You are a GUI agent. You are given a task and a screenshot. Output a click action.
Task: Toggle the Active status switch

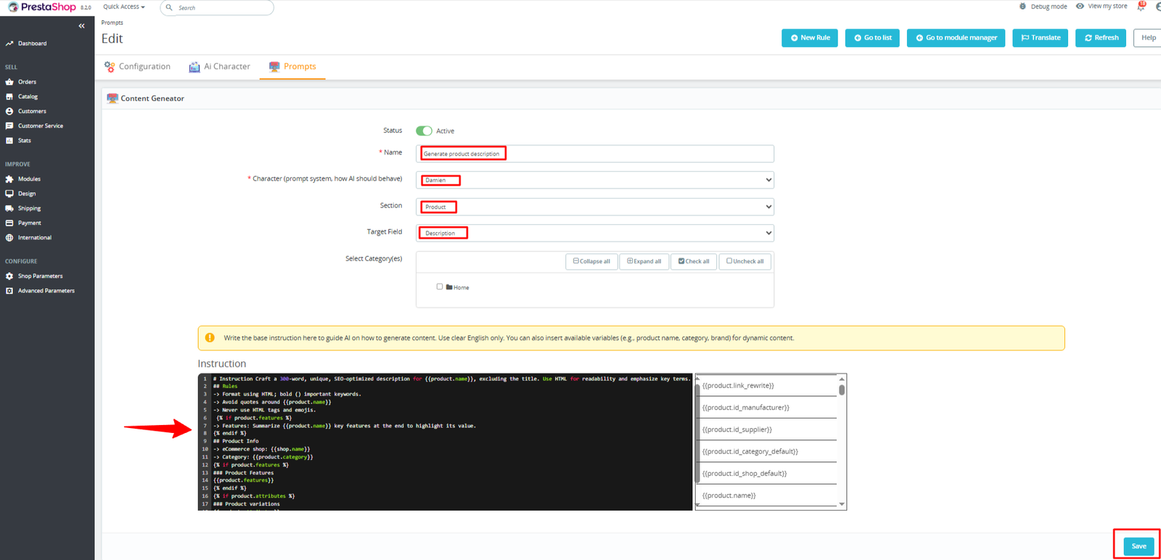pos(424,131)
